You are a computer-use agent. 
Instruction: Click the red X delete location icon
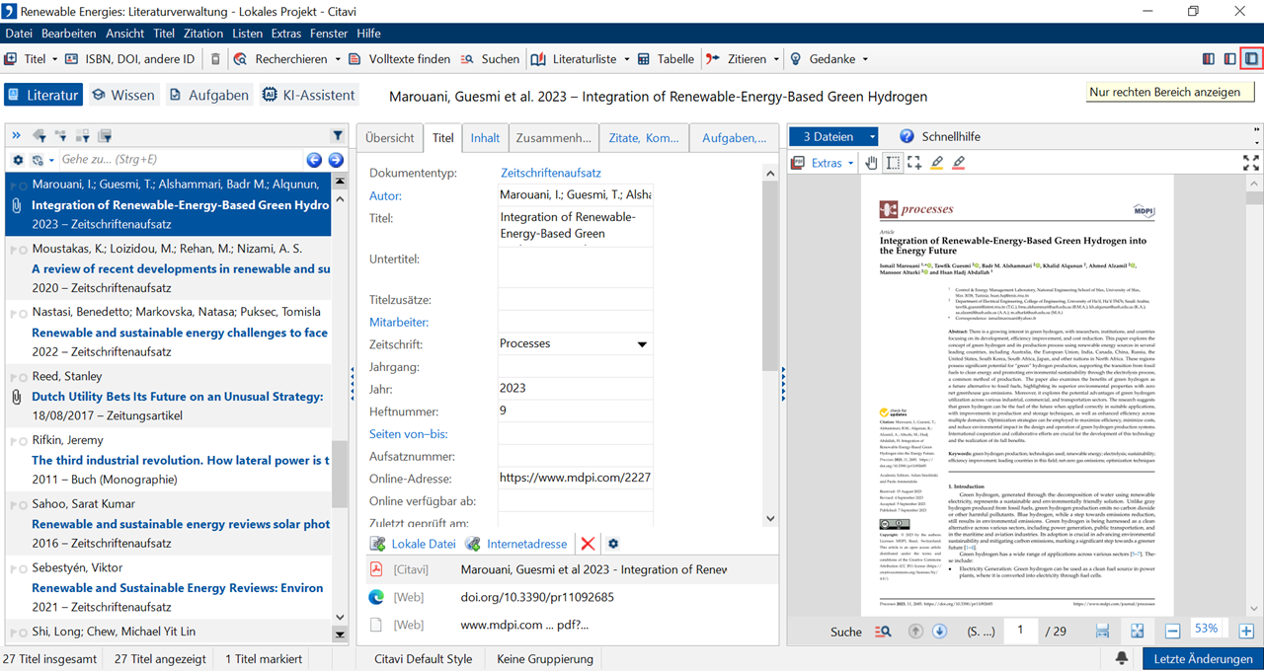[588, 544]
